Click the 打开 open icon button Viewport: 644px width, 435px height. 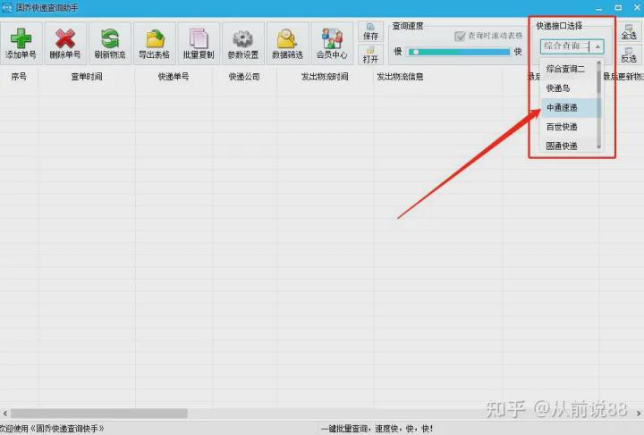(370, 55)
